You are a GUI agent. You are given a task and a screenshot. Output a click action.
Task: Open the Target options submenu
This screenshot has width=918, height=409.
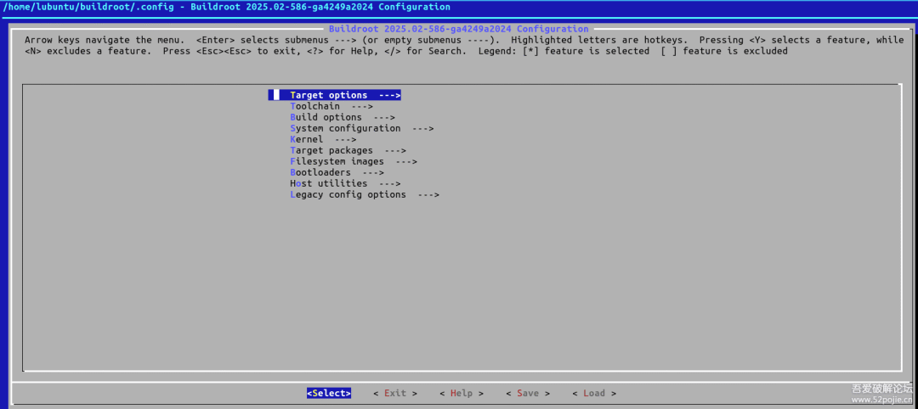[x=334, y=95]
